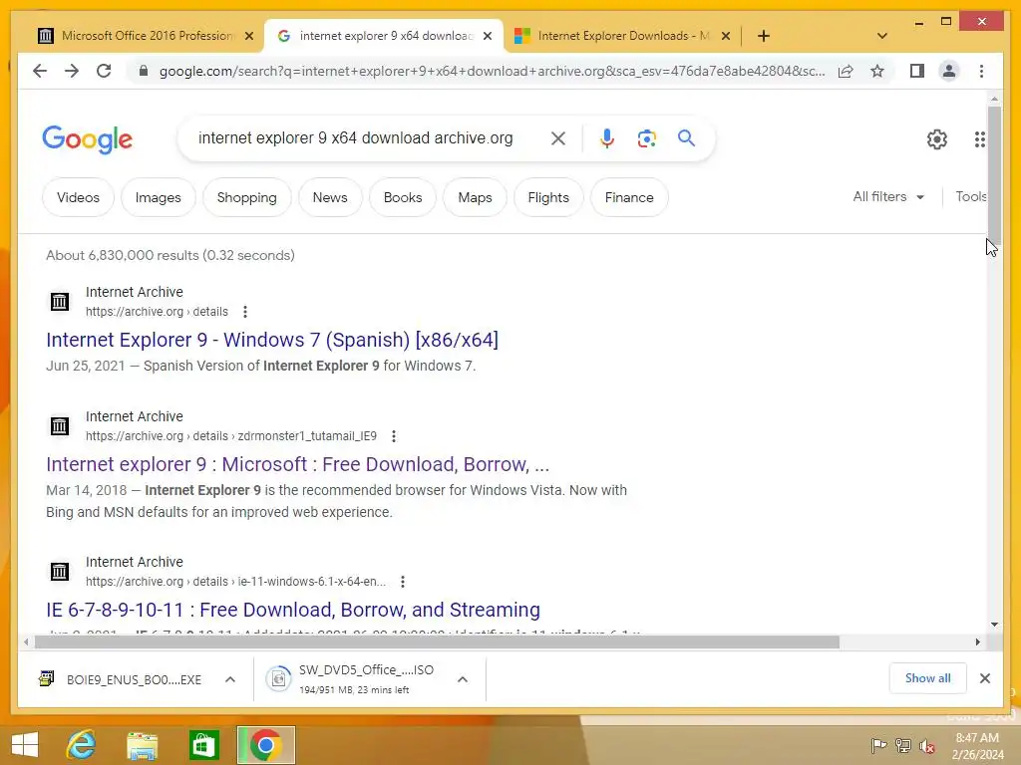Click the horizontal scrollbar thumb
The height and width of the screenshot is (765, 1021).
(x=437, y=642)
